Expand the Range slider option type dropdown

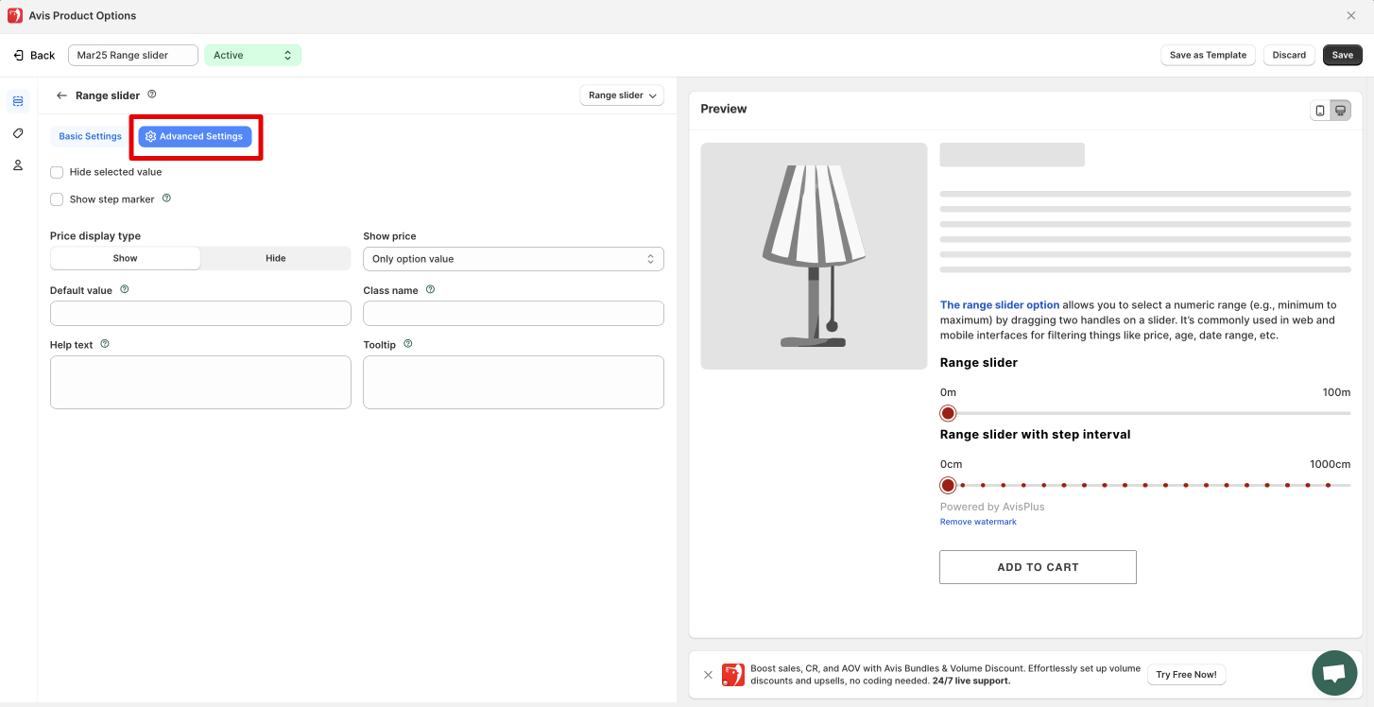(621, 95)
